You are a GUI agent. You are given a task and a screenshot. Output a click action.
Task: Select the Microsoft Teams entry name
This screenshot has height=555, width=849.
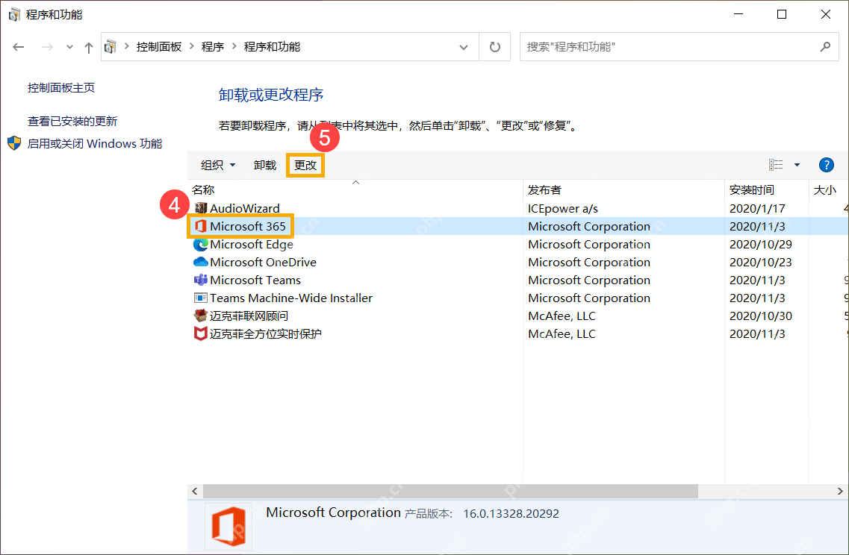255,280
